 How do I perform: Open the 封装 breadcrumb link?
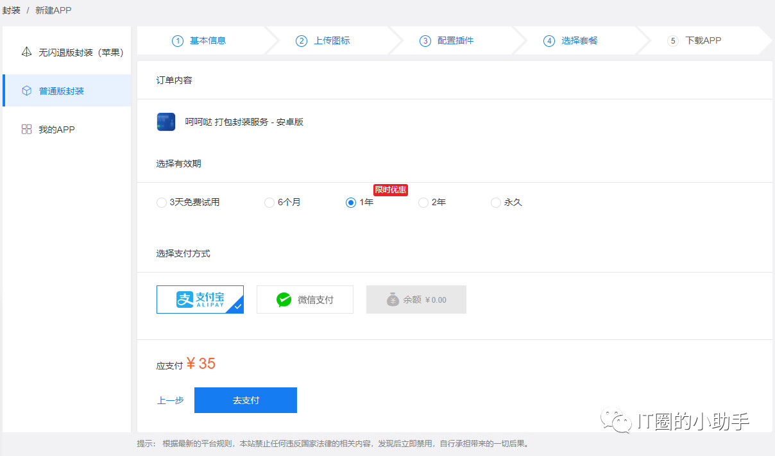point(10,10)
